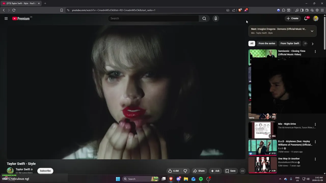Image resolution: width=326 pixels, height=183 pixels.
Task: Open B.o.B - Airplanes video title link
Action: coord(295,143)
